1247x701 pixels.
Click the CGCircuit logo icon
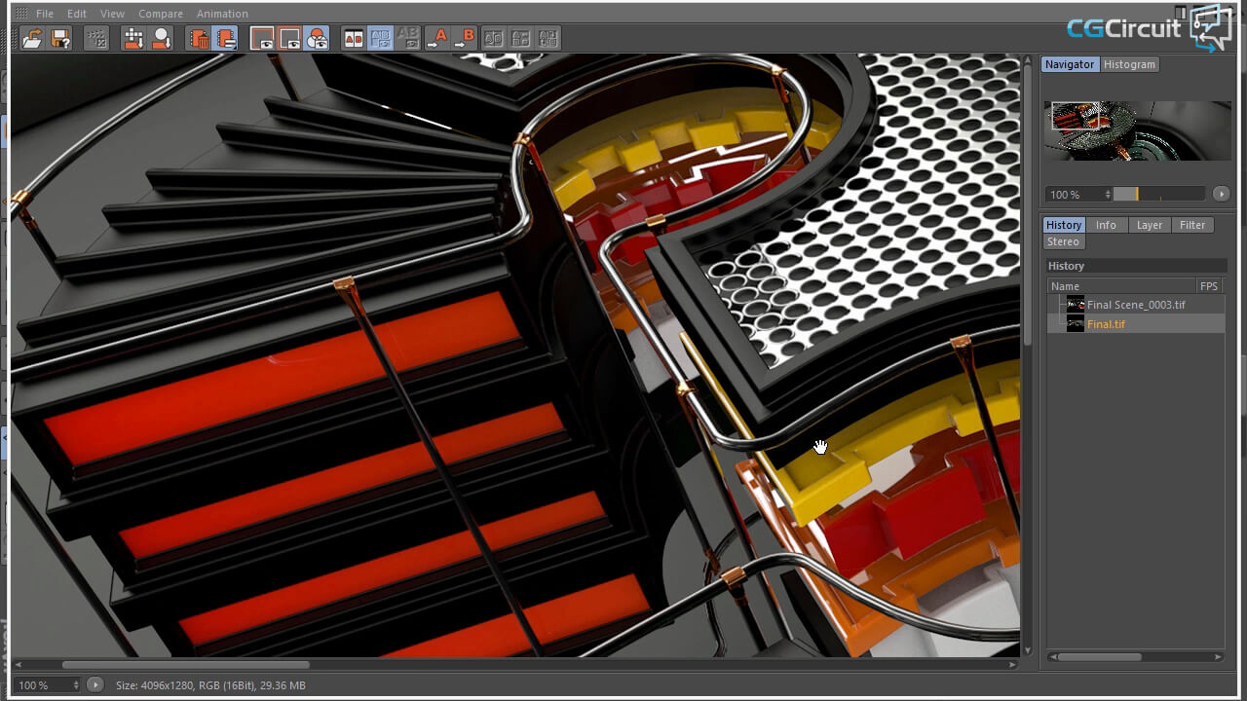(1209, 27)
